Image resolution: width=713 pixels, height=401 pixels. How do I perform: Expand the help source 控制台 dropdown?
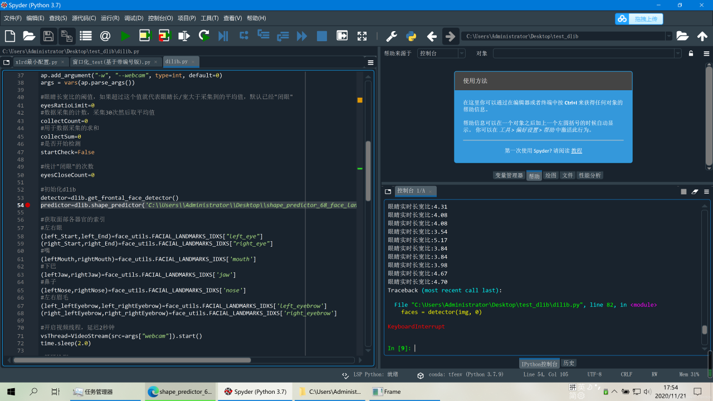coord(461,53)
